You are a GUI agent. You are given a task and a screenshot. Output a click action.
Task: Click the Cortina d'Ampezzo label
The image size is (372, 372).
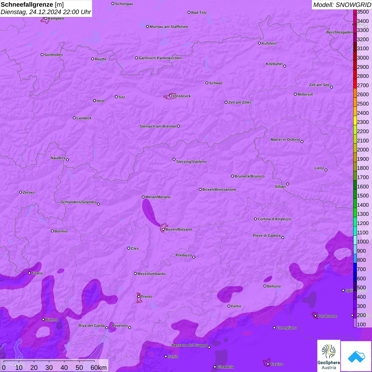[x=274, y=219]
